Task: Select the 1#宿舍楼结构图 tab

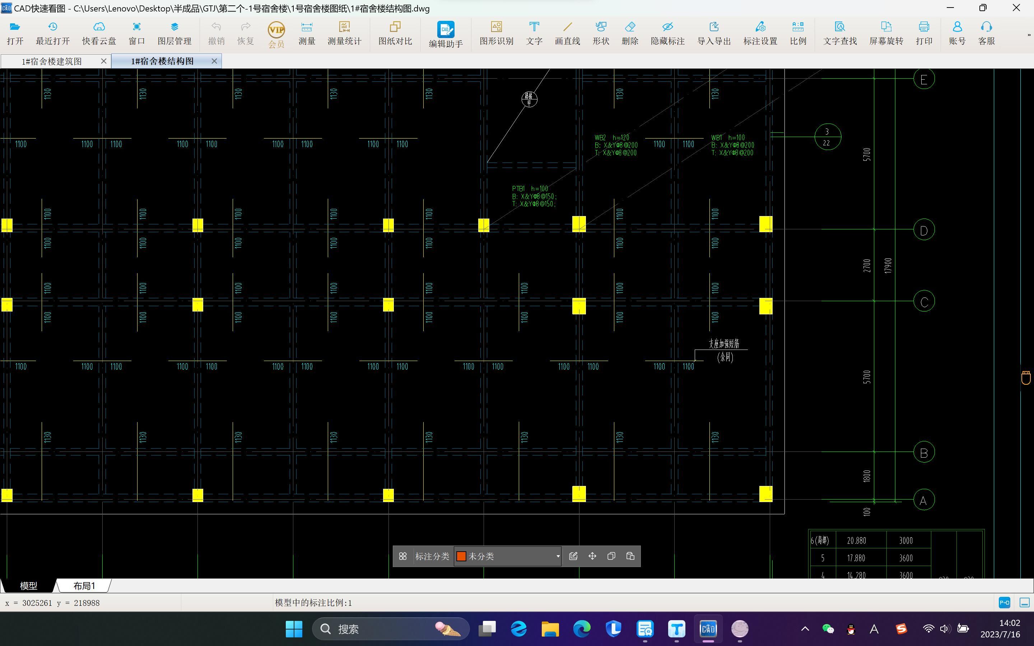Action: 162,61
